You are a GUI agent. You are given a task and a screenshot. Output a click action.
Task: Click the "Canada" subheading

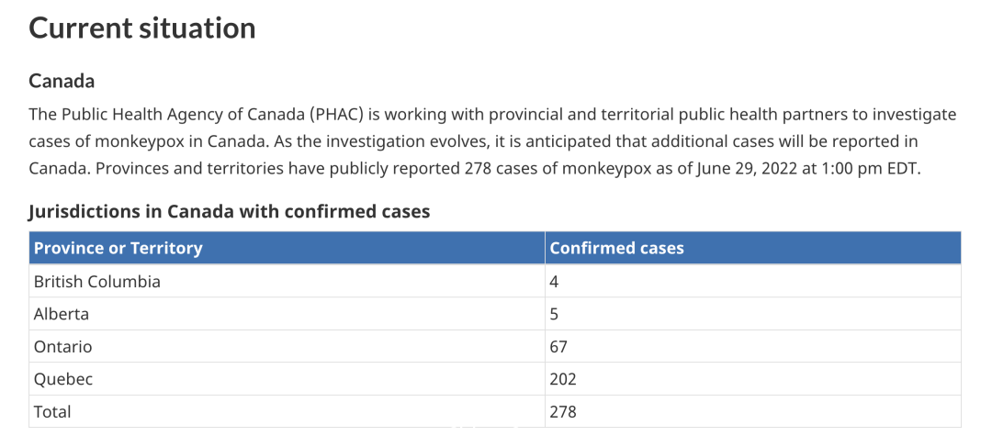tap(62, 82)
